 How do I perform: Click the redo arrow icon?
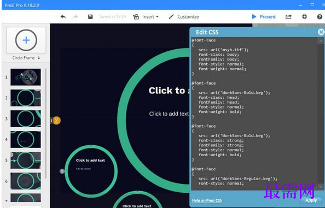click(x=76, y=17)
